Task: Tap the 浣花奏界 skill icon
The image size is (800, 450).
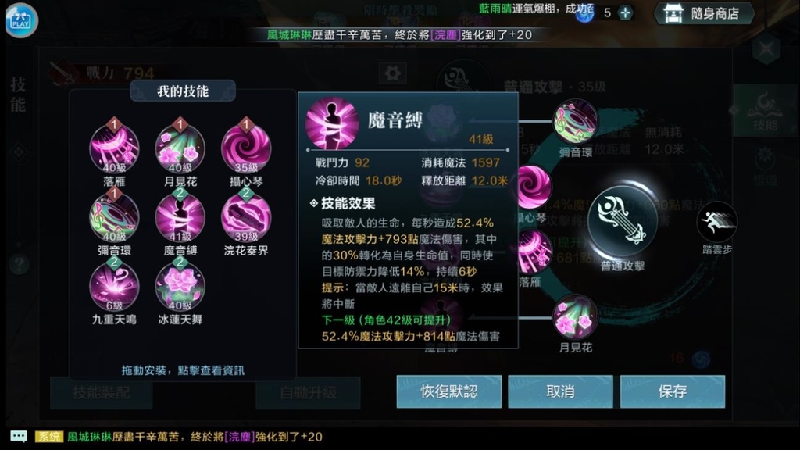Action: coord(246,217)
